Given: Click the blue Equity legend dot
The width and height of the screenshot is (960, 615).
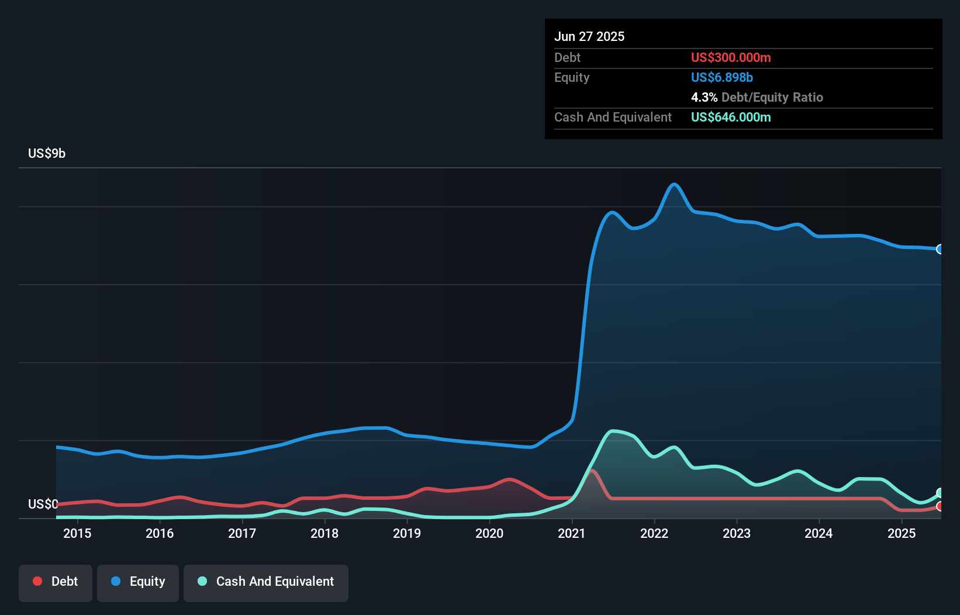Looking at the screenshot, I should pyautogui.click(x=116, y=581).
